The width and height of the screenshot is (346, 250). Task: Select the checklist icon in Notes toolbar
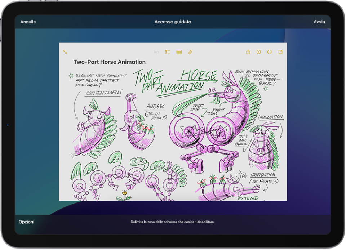click(168, 52)
